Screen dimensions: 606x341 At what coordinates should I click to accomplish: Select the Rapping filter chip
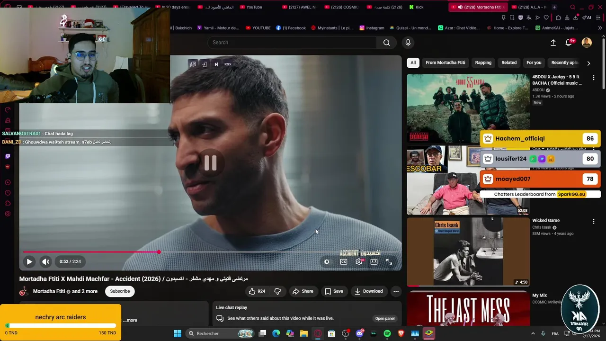click(483, 63)
